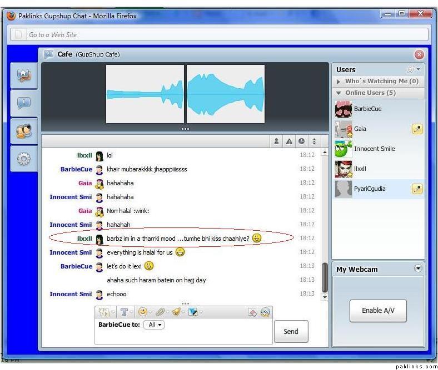The width and height of the screenshot is (438, 370).
Task: Open the home chat rooms sidebar tab
Action: click(x=24, y=75)
